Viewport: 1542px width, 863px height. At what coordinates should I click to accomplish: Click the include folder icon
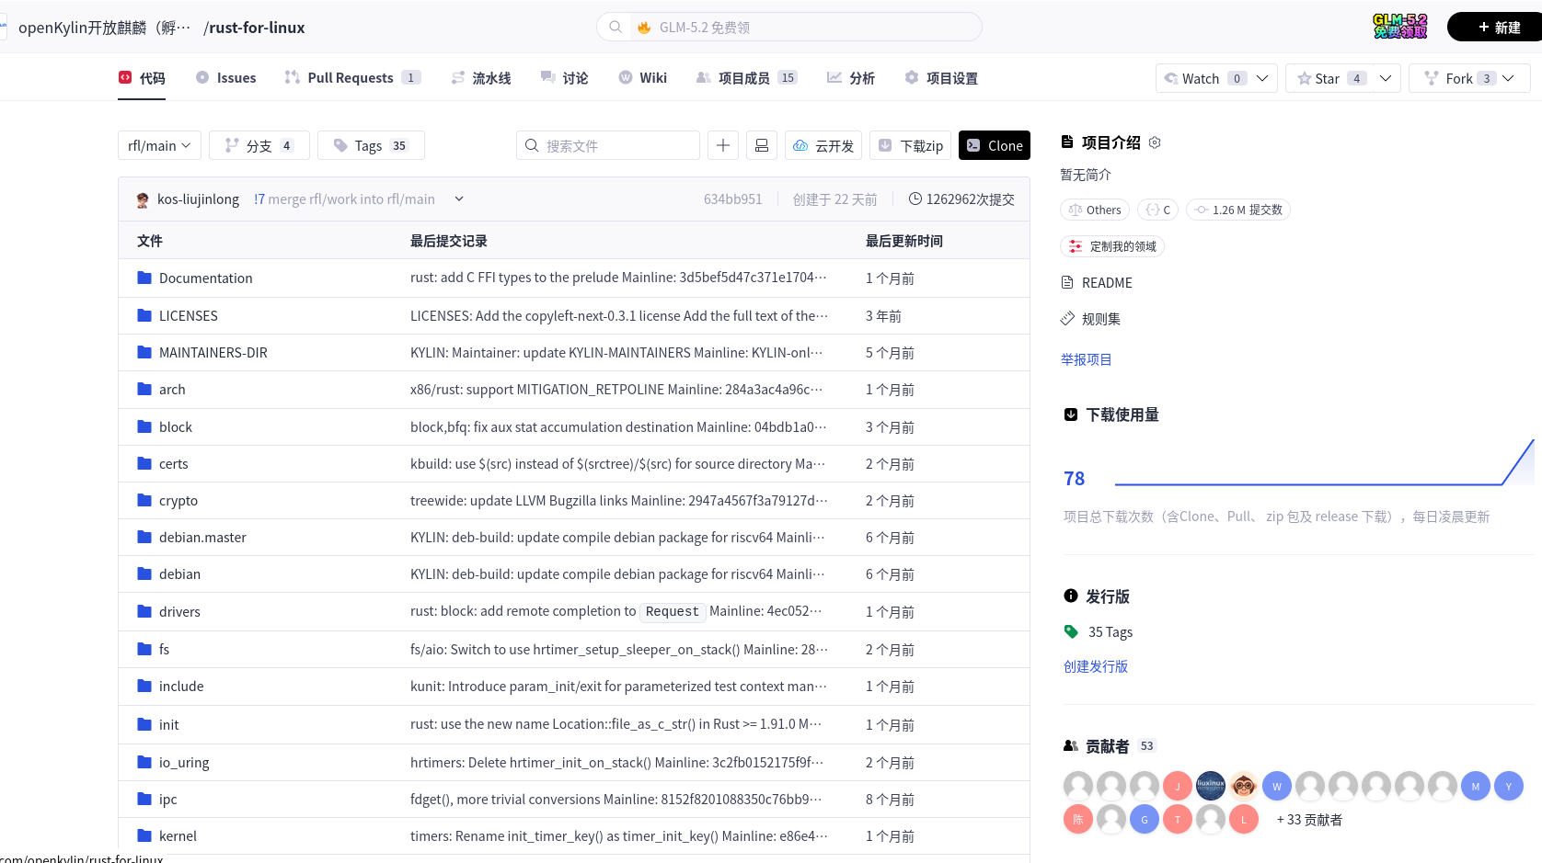[x=144, y=687]
